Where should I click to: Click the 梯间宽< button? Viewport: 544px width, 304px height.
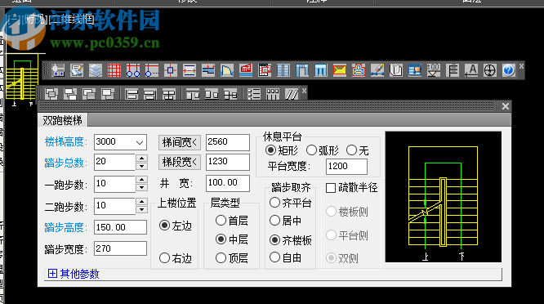[180, 142]
